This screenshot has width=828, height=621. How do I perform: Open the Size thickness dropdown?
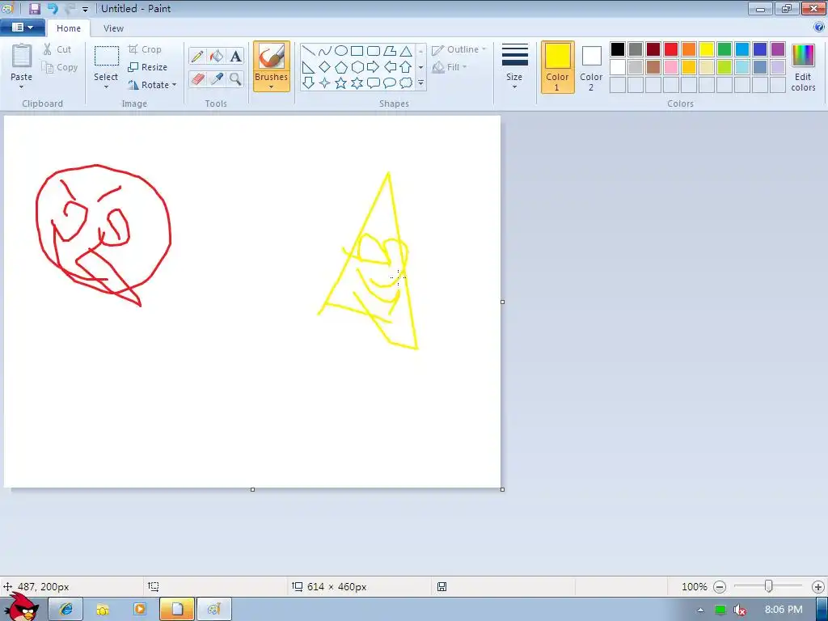click(514, 66)
